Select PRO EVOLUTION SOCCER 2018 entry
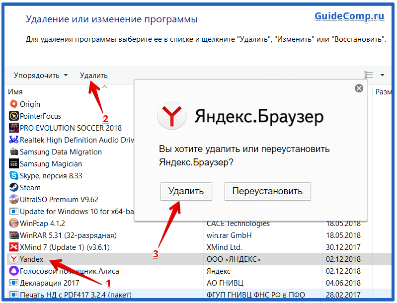Viewport: 397px width, 303px height. coord(71,128)
